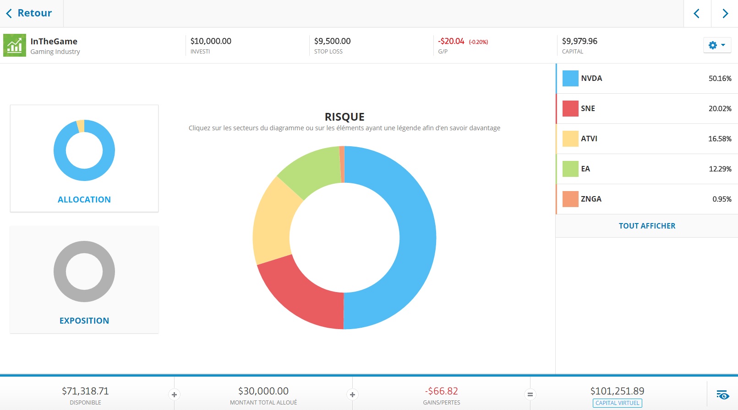The width and height of the screenshot is (738, 410).
Task: Open the gear settings dropdown
Action: pos(717,45)
